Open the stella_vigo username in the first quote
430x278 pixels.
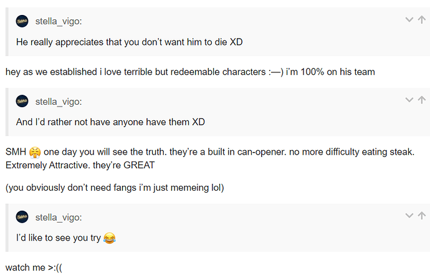[59, 21]
